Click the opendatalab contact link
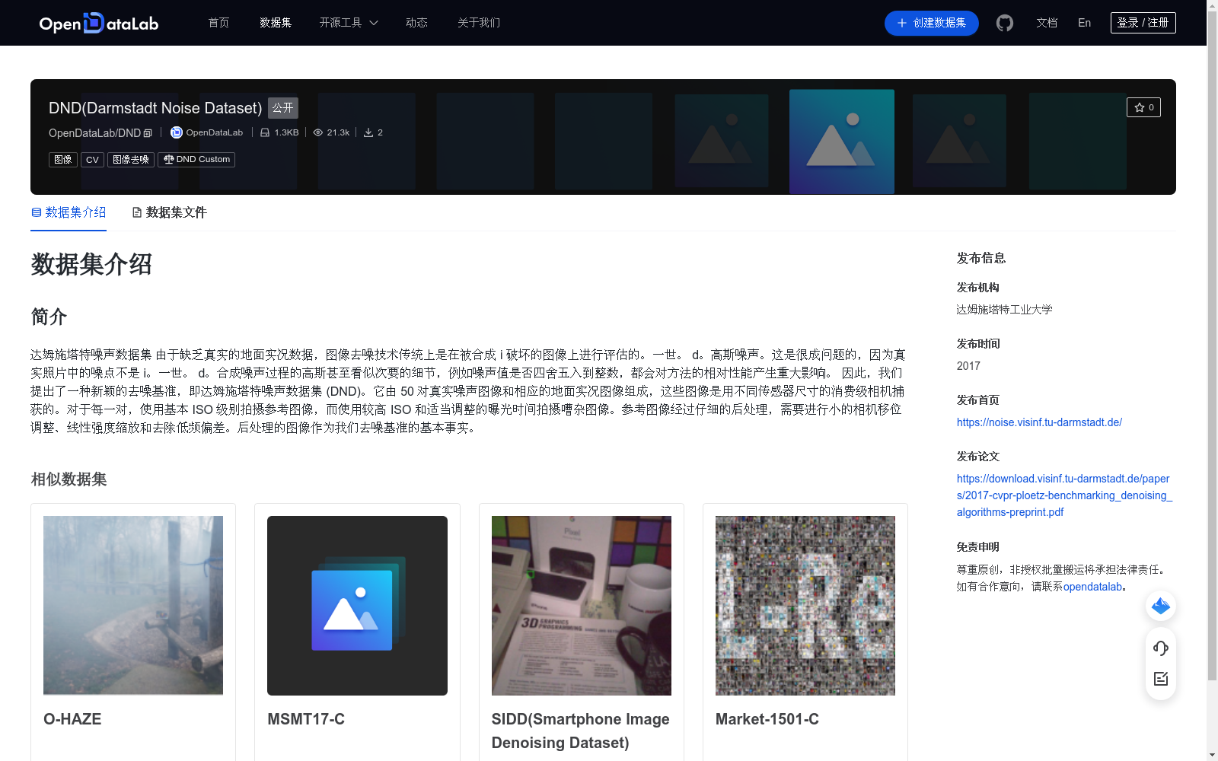 tap(1092, 587)
